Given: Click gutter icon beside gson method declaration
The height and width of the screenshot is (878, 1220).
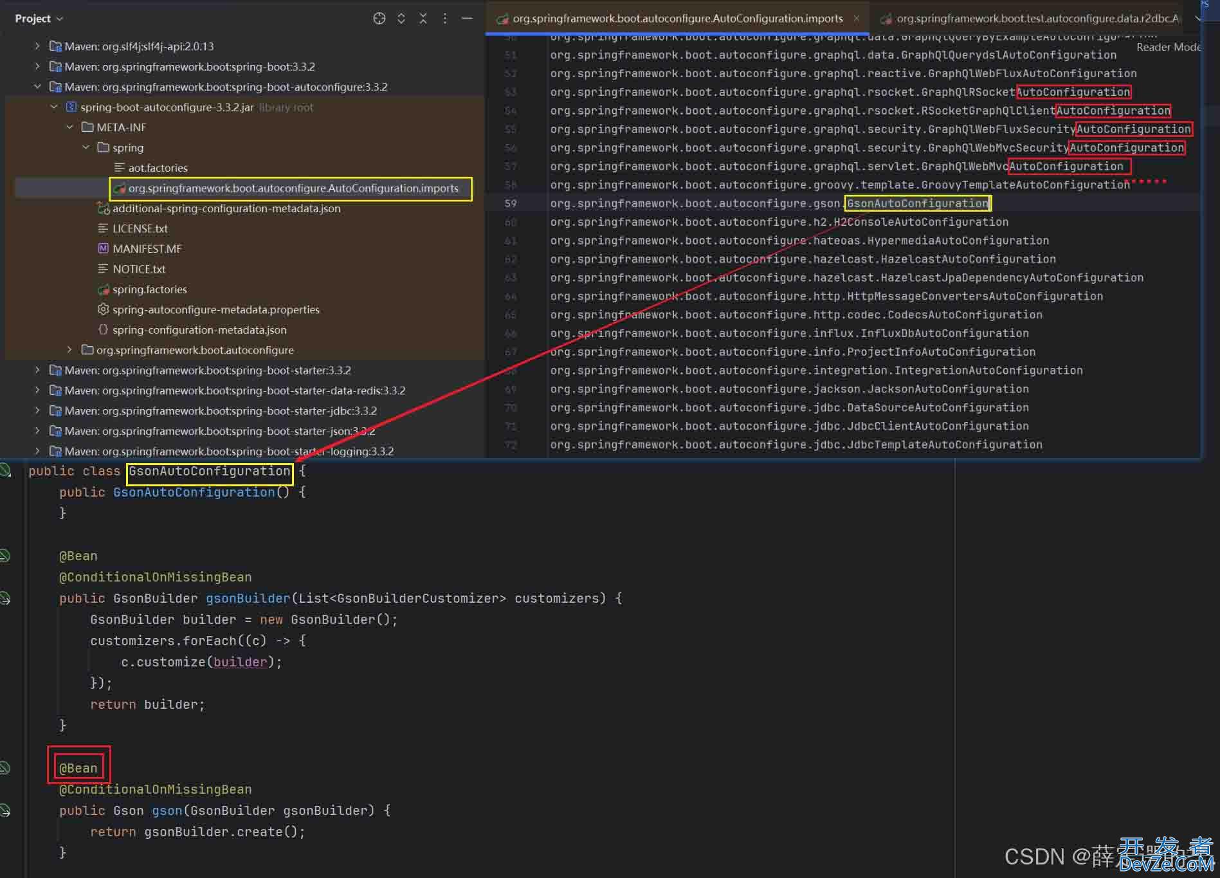Looking at the screenshot, I should (x=5, y=810).
